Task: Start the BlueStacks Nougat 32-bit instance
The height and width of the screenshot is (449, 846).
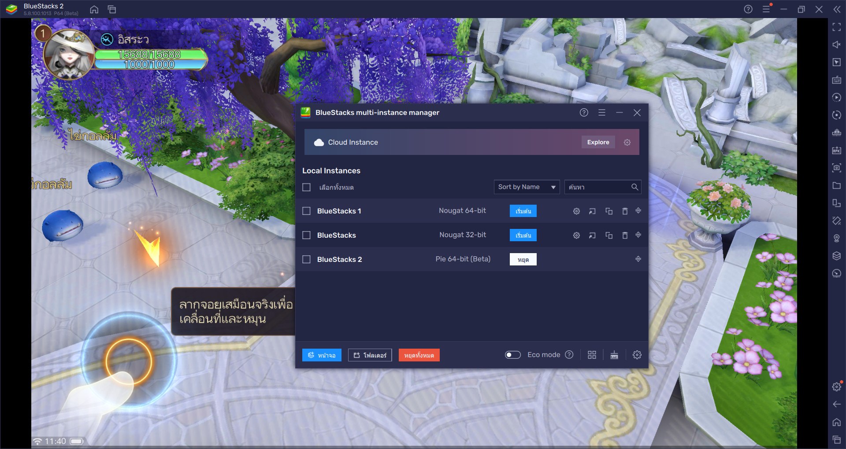Action: 523,236
